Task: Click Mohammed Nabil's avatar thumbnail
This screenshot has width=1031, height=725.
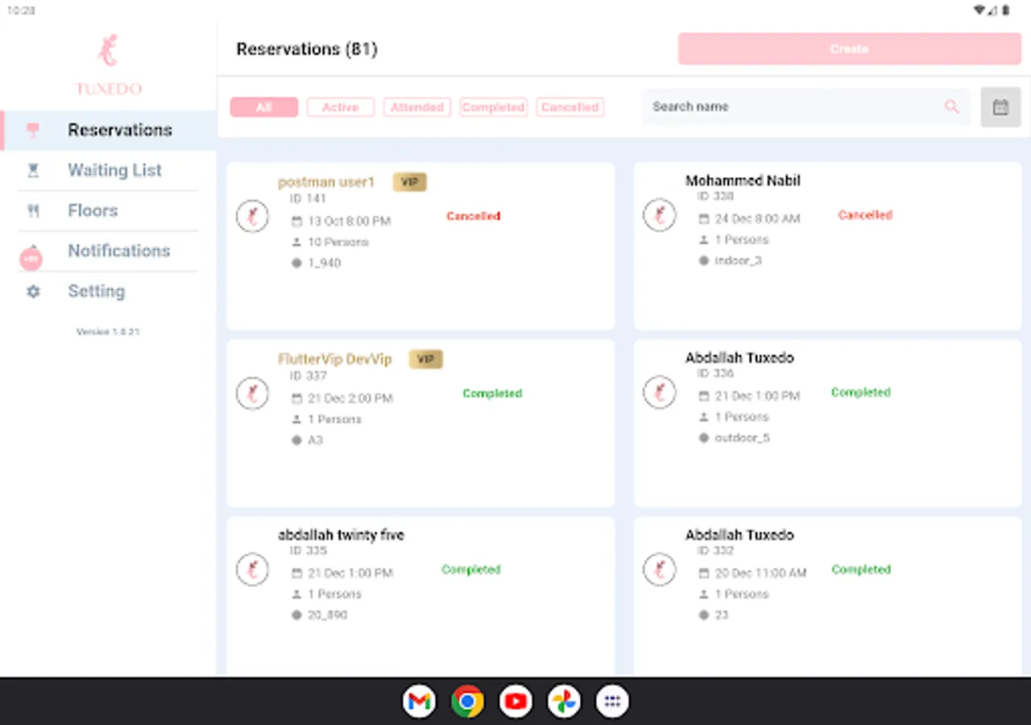Action: [x=660, y=215]
